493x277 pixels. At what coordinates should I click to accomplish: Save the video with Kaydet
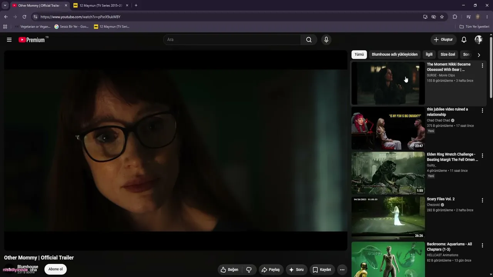(322, 270)
